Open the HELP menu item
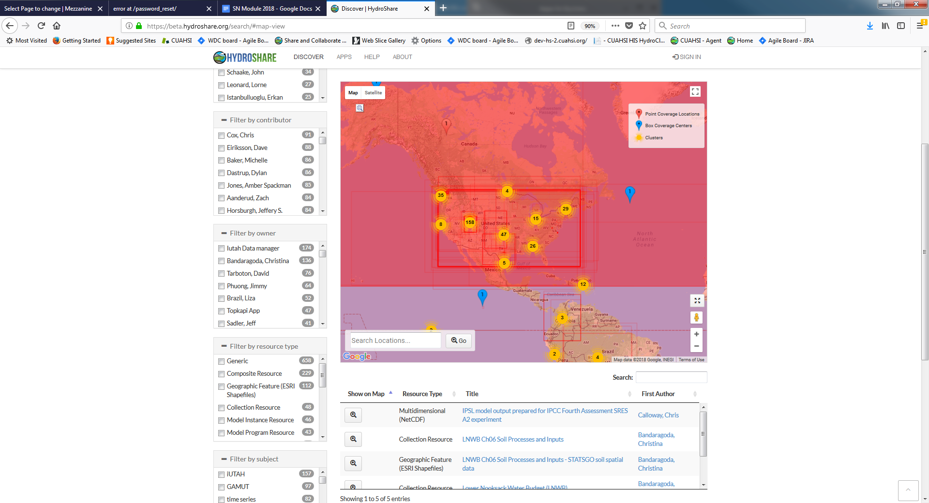The width and height of the screenshot is (929, 503). (x=372, y=57)
